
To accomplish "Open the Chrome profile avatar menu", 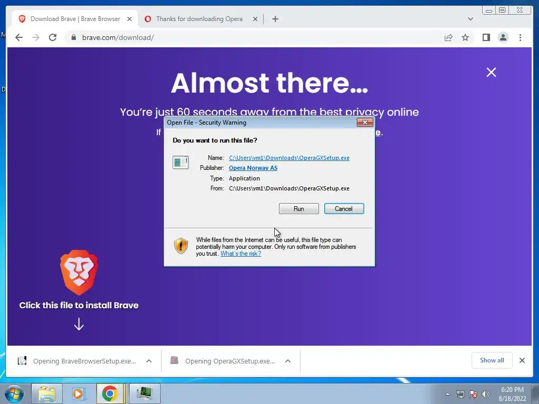I will [503, 37].
